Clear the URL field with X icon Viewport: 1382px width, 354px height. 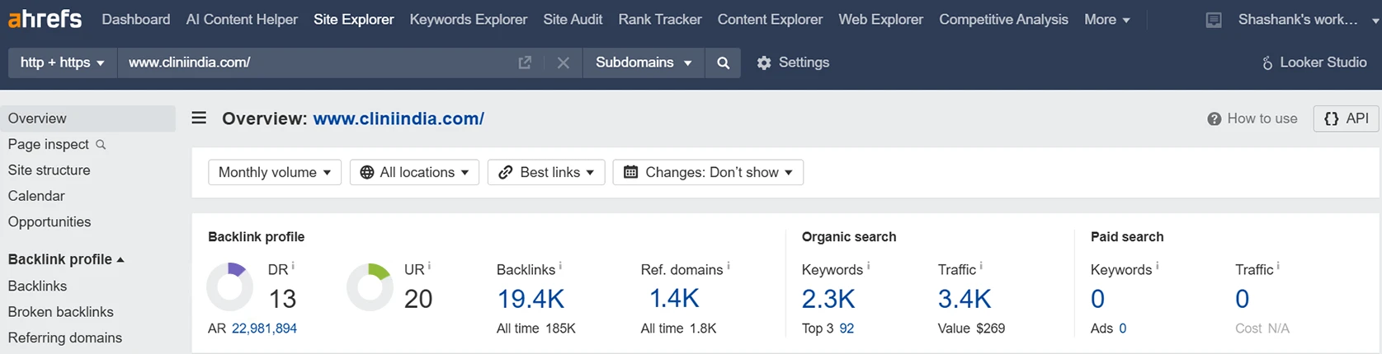click(x=563, y=63)
